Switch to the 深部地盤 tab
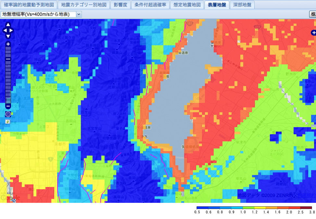This screenshot has height=219, width=316. [x=242, y=5]
